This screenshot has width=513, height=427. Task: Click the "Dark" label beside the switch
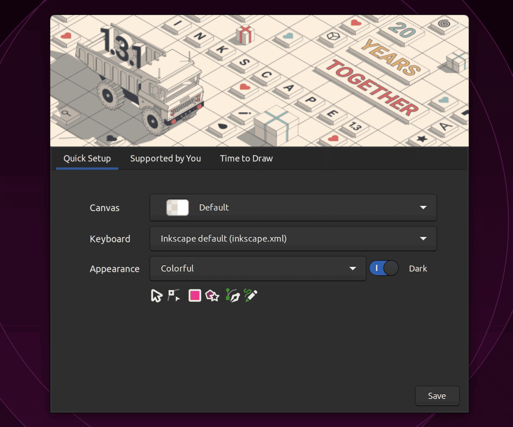coord(418,268)
